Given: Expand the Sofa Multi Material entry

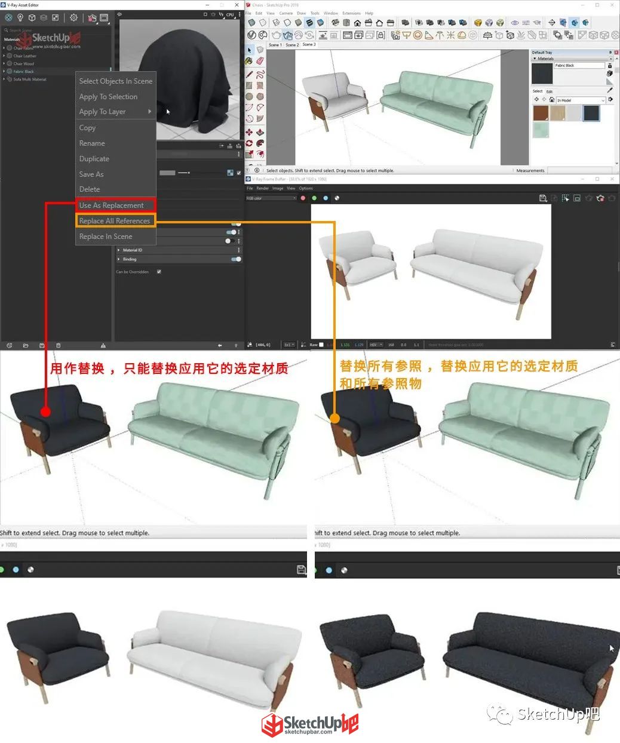Looking at the screenshot, I should pos(4,79).
